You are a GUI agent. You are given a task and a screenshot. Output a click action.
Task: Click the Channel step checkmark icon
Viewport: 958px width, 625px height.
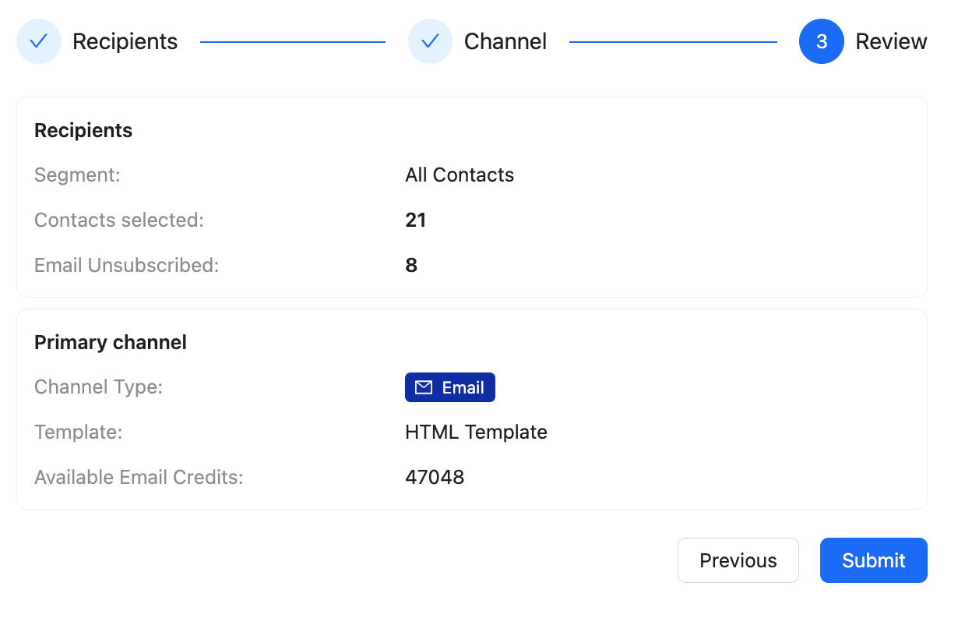tap(430, 41)
